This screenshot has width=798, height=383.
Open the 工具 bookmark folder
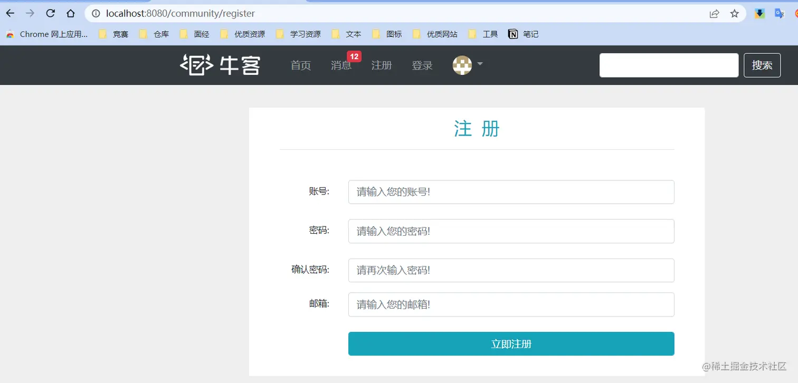coord(483,34)
